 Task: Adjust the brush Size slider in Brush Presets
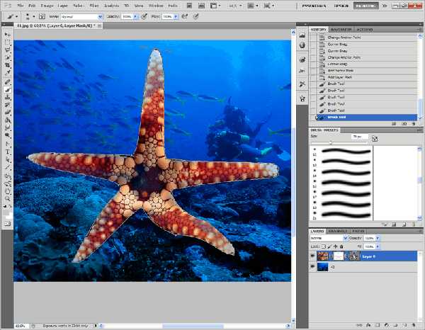331,142
